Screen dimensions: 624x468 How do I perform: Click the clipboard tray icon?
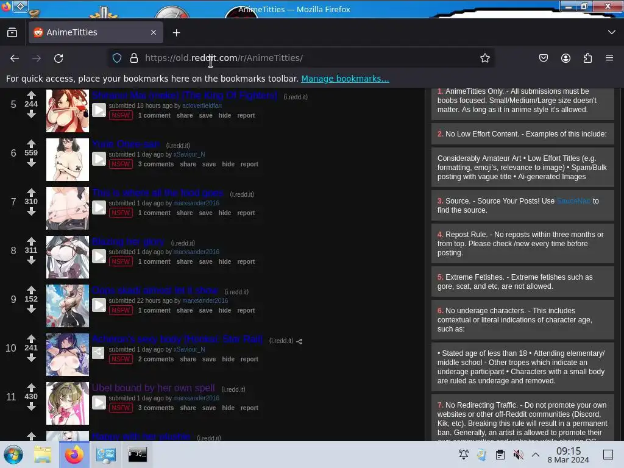tap(500, 455)
